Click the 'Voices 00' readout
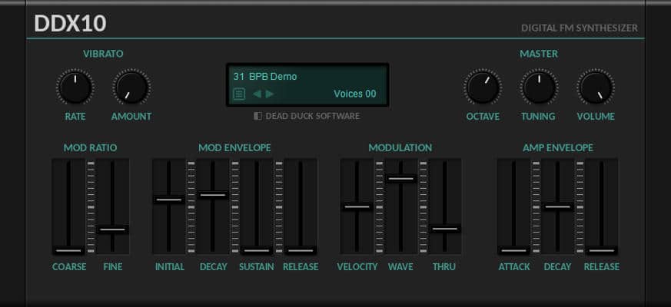Image resolution: width=671 pixels, height=307 pixels. click(x=355, y=94)
